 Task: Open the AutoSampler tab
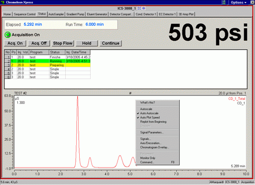[56, 14]
